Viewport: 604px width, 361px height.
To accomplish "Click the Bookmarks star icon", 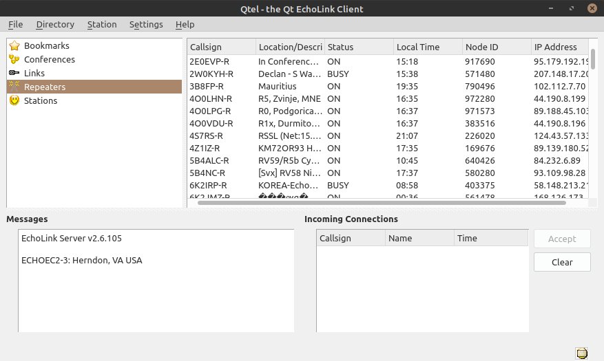I will (x=14, y=45).
